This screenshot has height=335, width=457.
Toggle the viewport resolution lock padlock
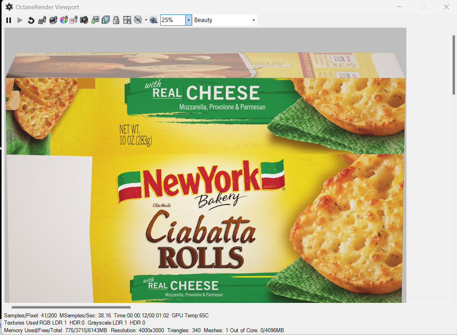coord(116,20)
